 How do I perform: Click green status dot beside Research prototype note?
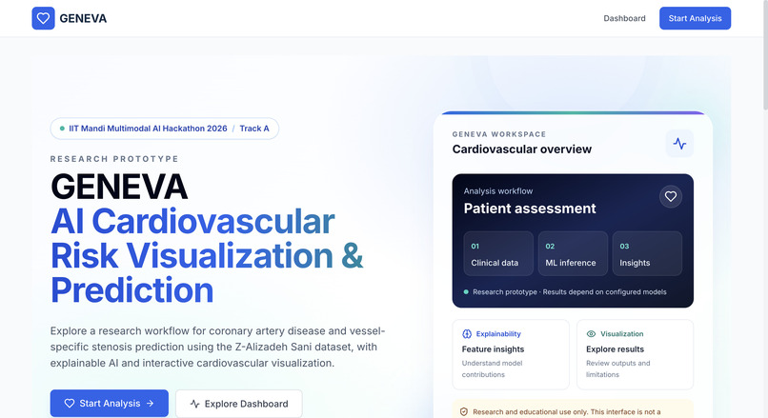[x=466, y=291]
